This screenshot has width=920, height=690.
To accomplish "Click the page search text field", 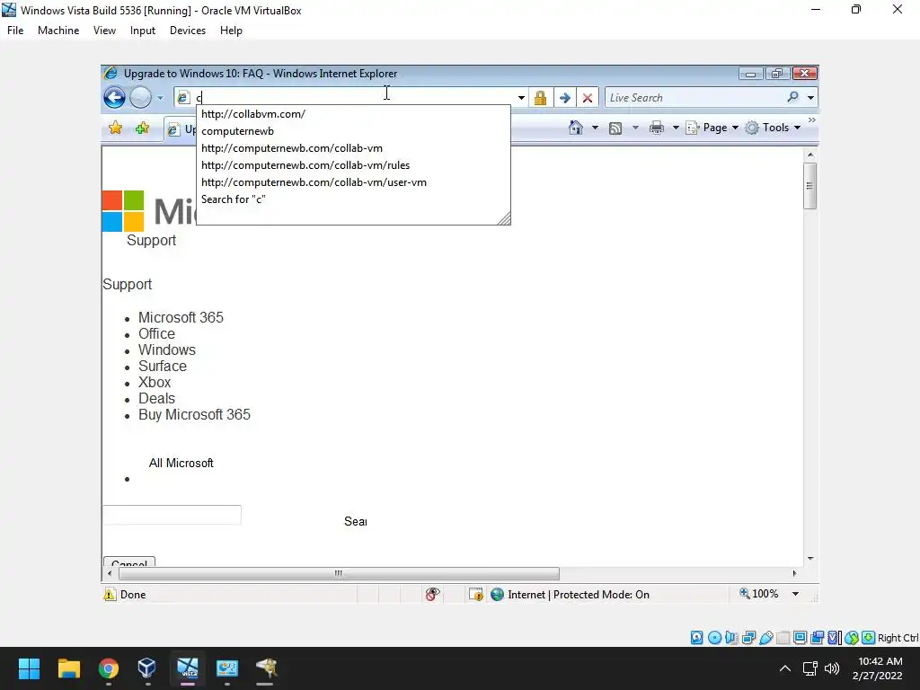I will click(x=172, y=515).
